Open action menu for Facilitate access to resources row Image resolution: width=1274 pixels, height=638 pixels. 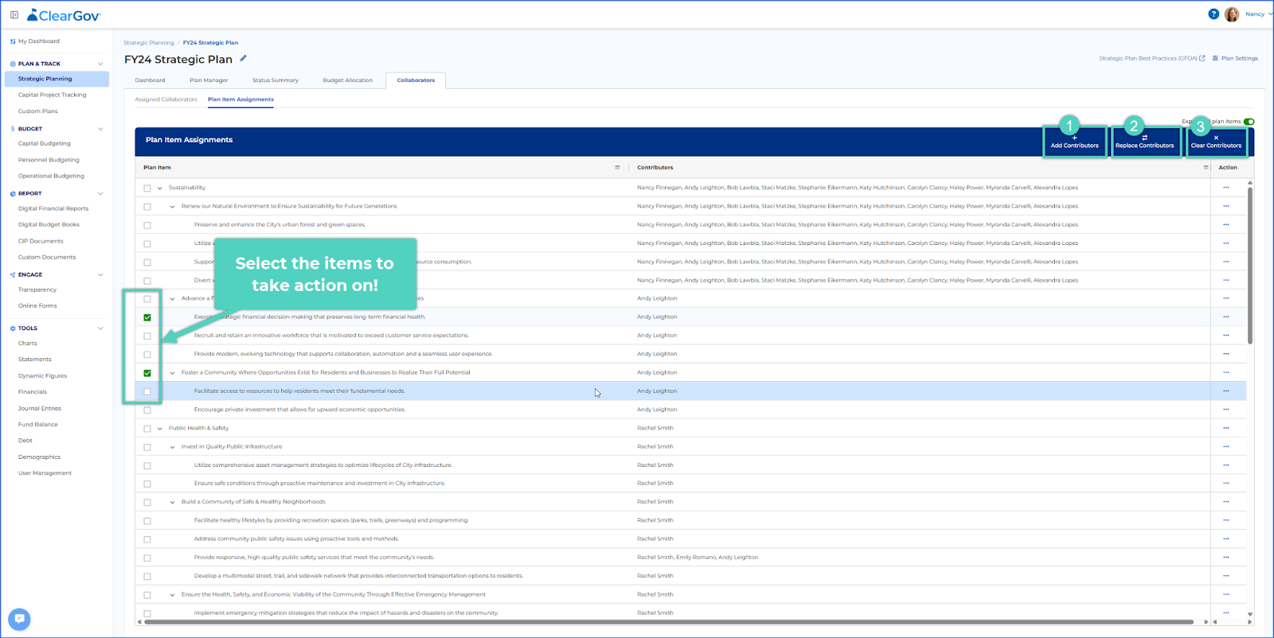pos(1226,391)
